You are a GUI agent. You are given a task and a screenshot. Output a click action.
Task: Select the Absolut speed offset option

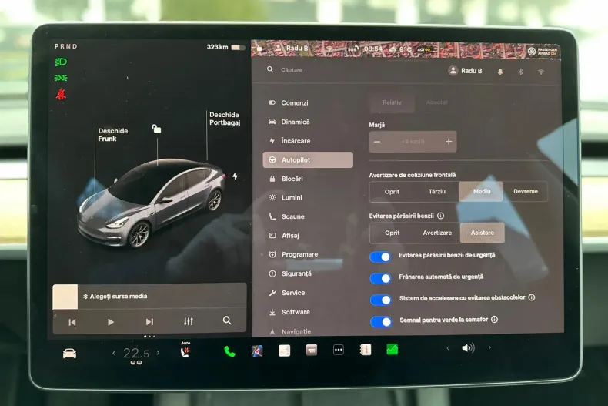(436, 102)
